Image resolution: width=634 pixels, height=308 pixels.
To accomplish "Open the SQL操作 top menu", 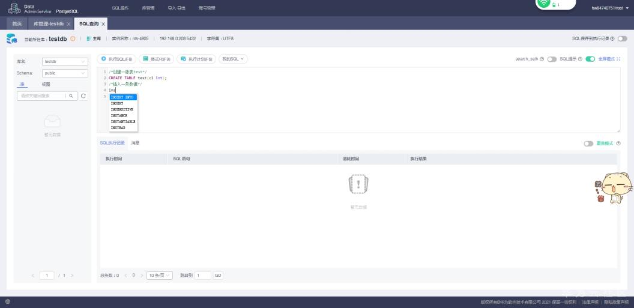I will pos(120,8).
